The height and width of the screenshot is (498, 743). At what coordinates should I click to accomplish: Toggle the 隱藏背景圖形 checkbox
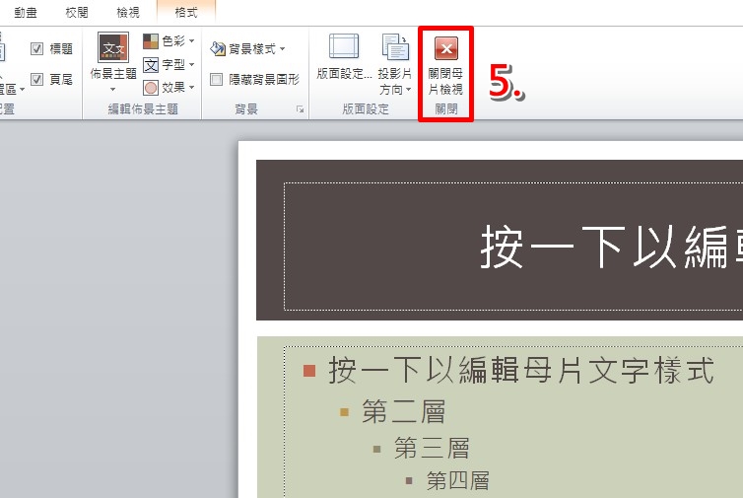(217, 79)
